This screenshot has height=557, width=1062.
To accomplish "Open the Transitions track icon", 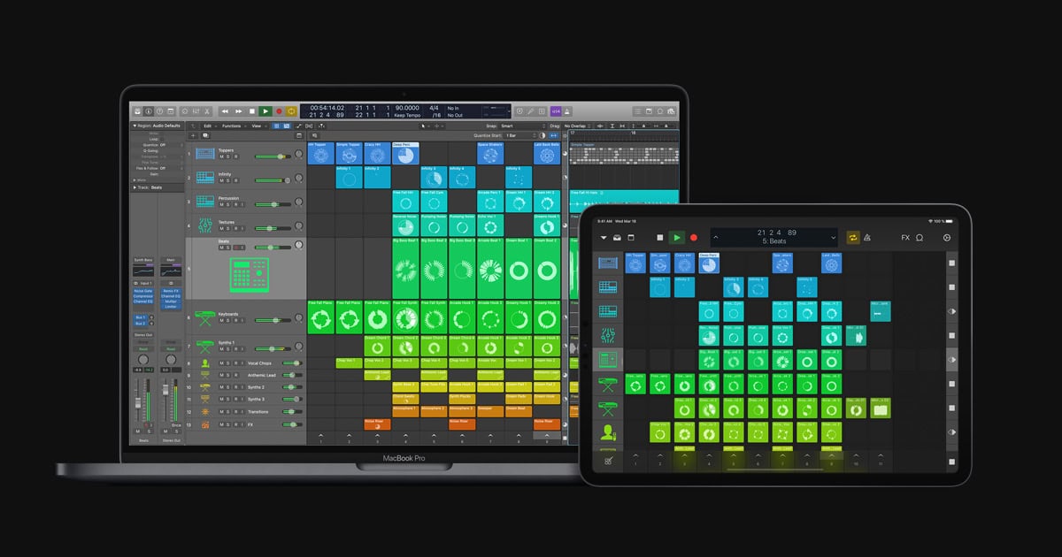I will tap(204, 409).
